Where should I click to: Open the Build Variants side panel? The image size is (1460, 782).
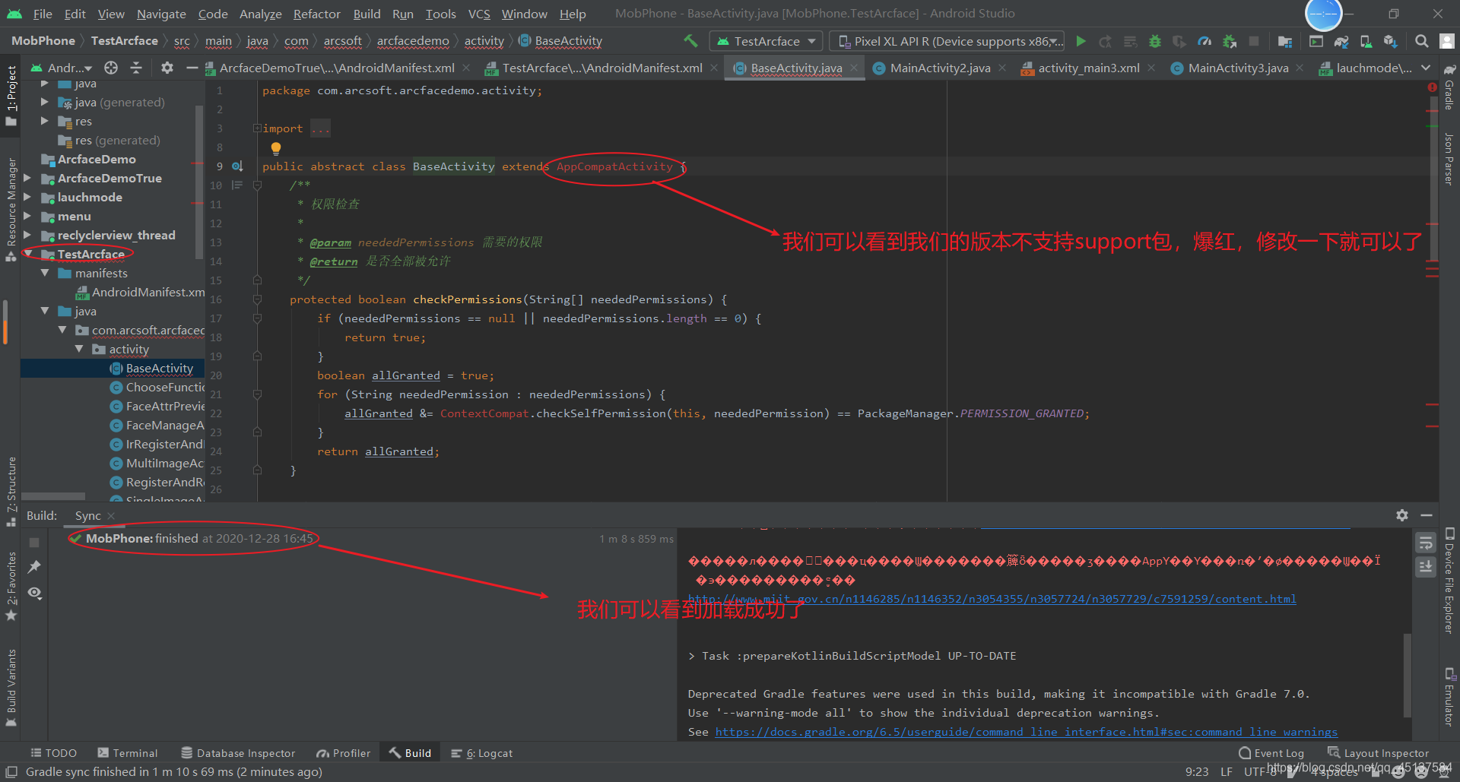(11, 687)
